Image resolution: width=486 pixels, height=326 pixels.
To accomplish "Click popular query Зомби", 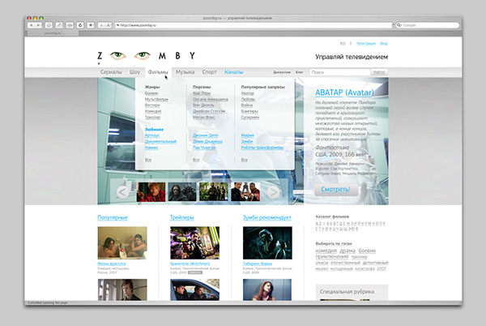I will pos(247,141).
